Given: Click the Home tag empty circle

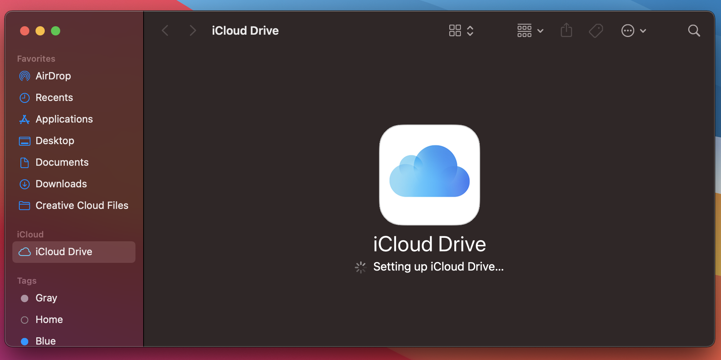Looking at the screenshot, I should (x=25, y=320).
